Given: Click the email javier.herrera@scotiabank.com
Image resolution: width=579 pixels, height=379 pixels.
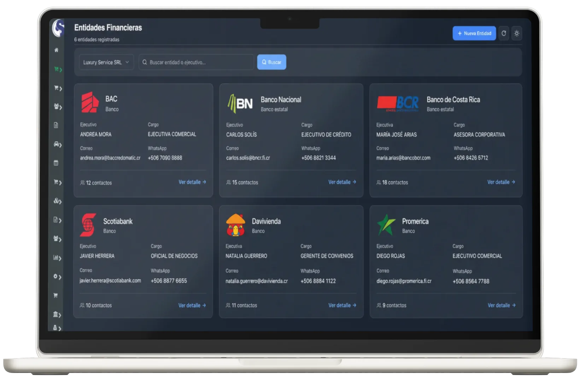Looking at the screenshot, I should pyautogui.click(x=110, y=280).
